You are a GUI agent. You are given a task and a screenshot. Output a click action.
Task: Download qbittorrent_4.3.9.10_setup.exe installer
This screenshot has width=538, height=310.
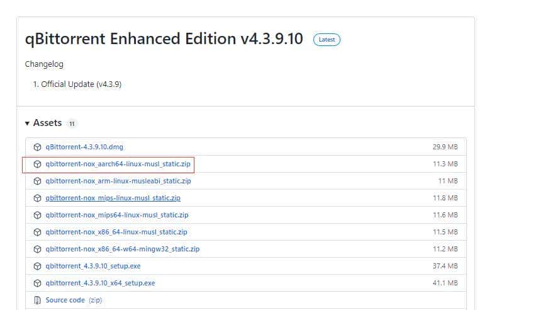click(93, 266)
